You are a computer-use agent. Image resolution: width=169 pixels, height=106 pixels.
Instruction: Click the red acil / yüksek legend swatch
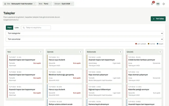tap(136, 44)
